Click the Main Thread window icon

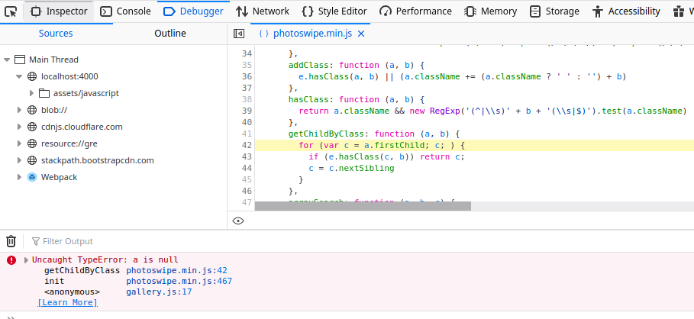[x=20, y=60]
